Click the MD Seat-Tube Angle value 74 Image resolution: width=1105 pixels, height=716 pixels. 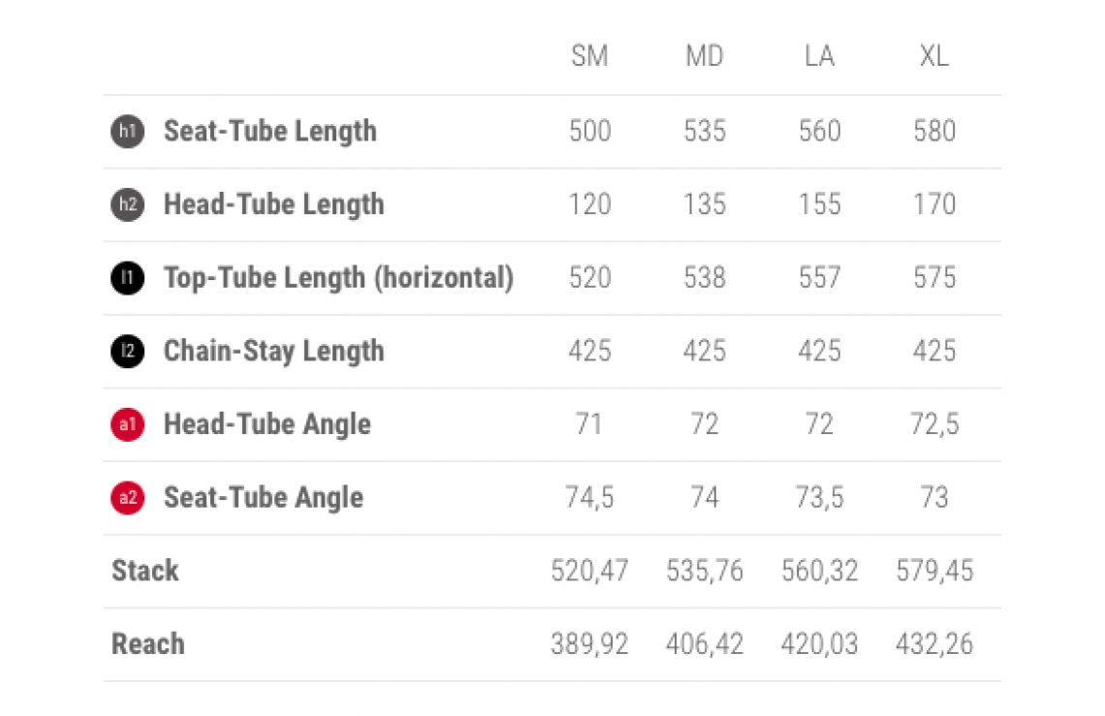click(x=705, y=498)
